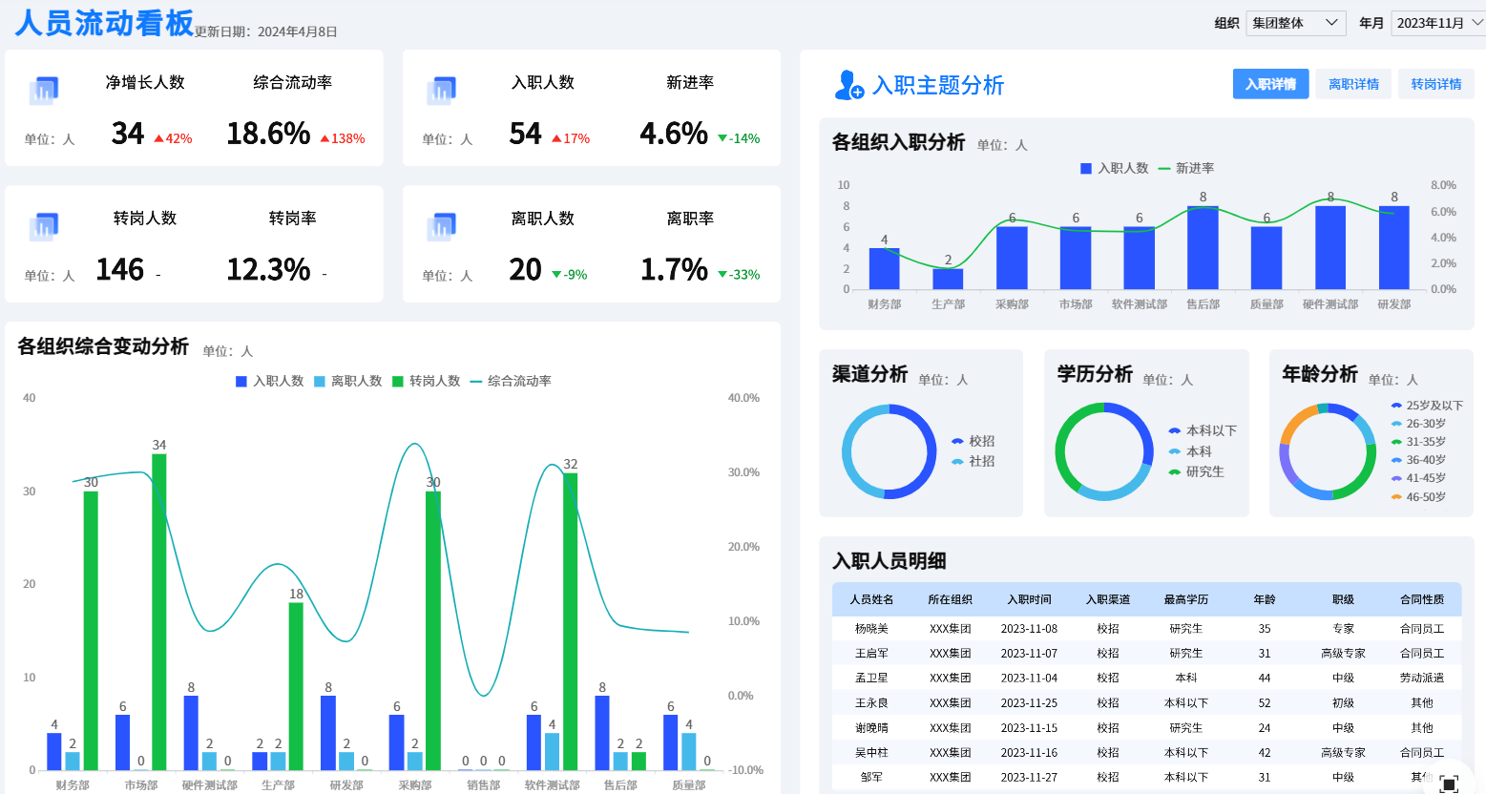Click date cell 2023-11-08
The image size is (1486, 794).
[1029, 629]
